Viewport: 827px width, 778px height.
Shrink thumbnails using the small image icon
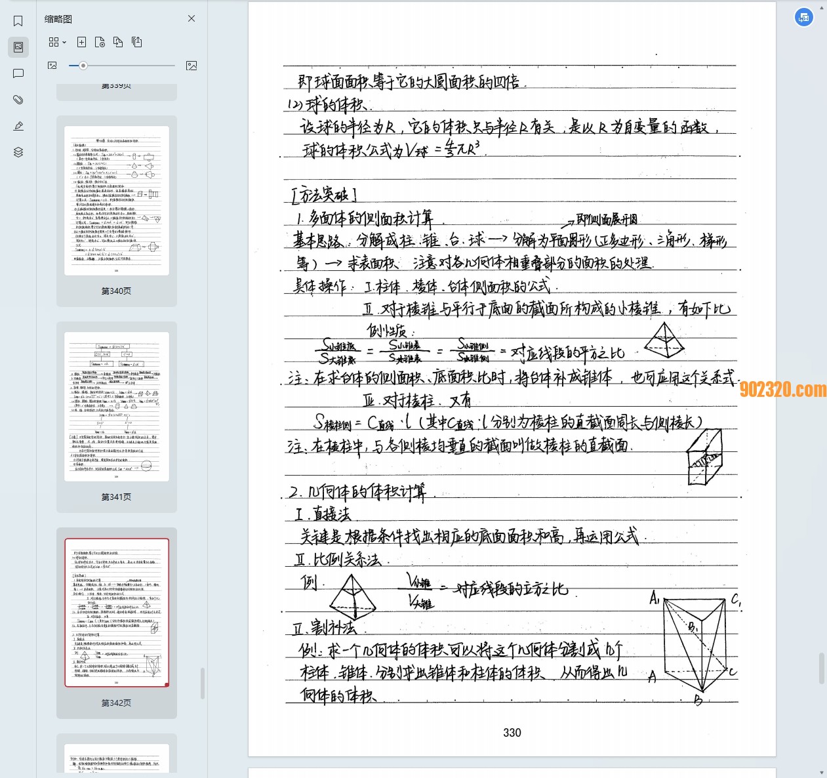click(52, 66)
